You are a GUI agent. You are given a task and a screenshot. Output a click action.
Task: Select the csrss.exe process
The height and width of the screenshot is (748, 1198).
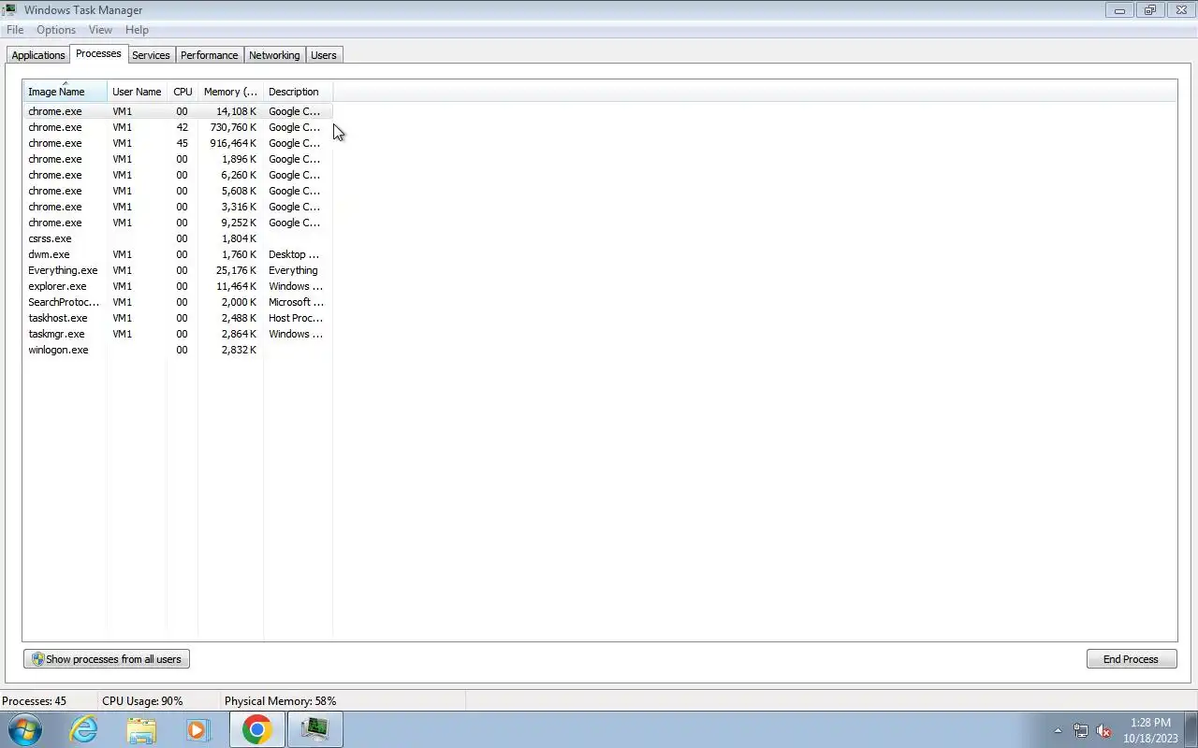coord(178,238)
